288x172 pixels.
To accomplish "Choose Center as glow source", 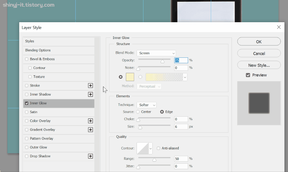I will click(x=138, y=112).
